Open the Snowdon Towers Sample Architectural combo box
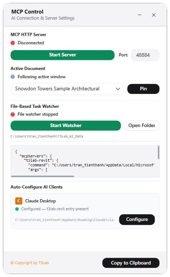170x277 pixels. coord(67,89)
